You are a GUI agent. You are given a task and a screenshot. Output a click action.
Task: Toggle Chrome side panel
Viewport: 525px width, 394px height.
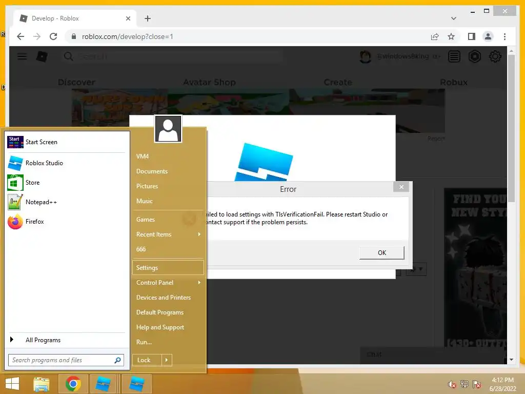tap(472, 36)
